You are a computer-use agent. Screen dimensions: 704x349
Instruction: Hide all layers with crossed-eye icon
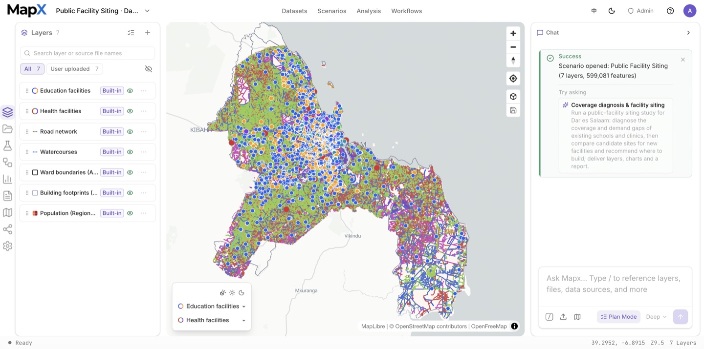point(149,69)
